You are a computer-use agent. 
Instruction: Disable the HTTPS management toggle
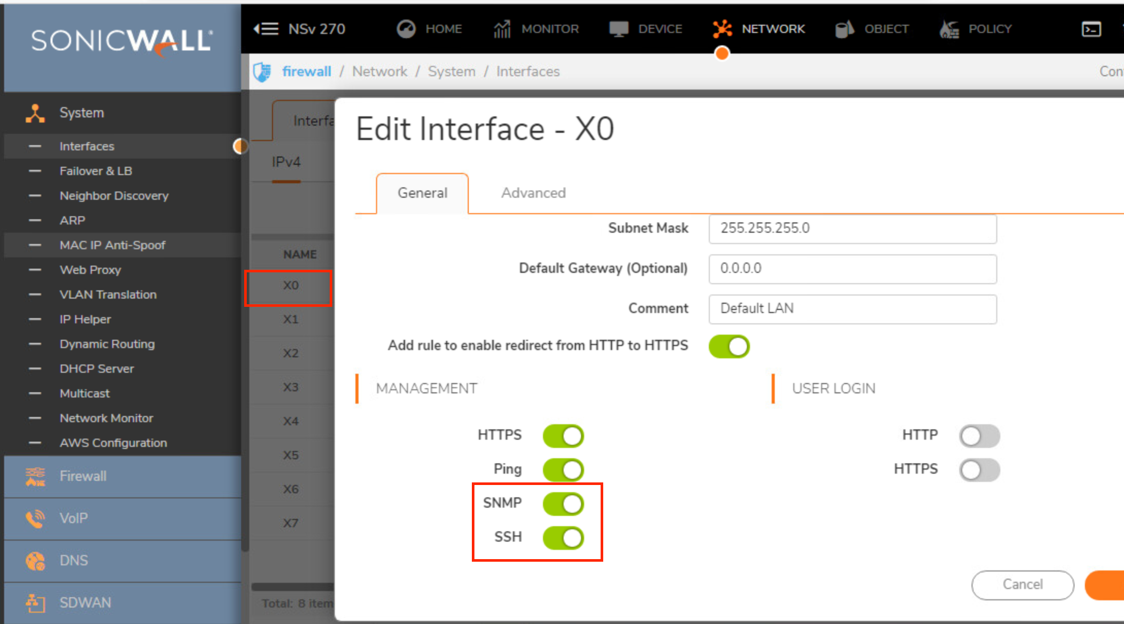click(563, 436)
